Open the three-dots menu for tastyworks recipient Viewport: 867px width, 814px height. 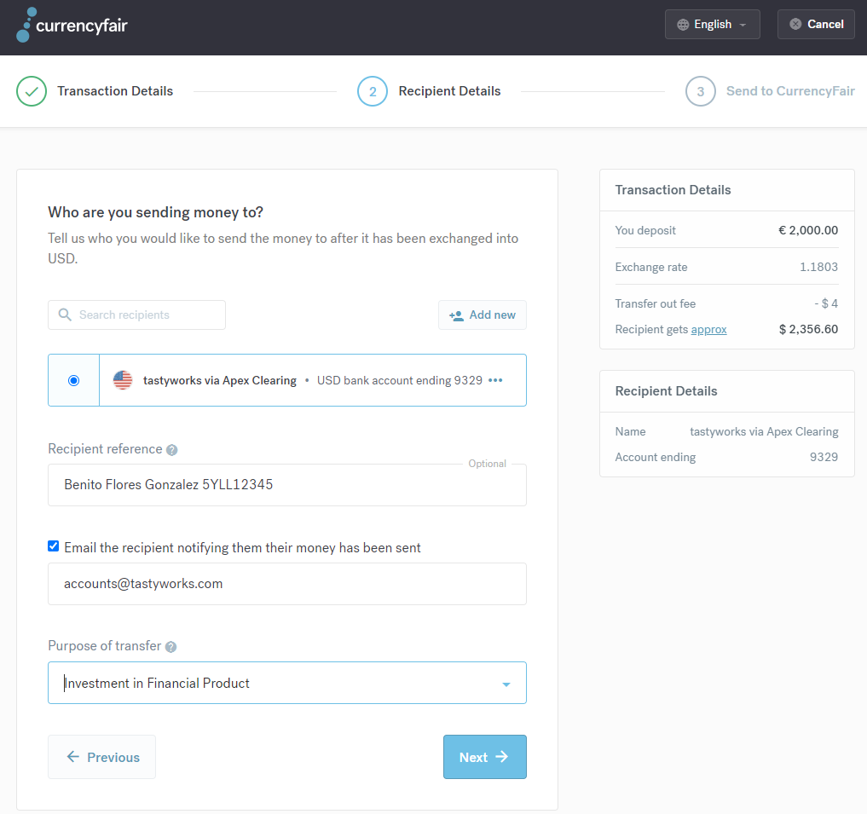pyautogui.click(x=496, y=380)
